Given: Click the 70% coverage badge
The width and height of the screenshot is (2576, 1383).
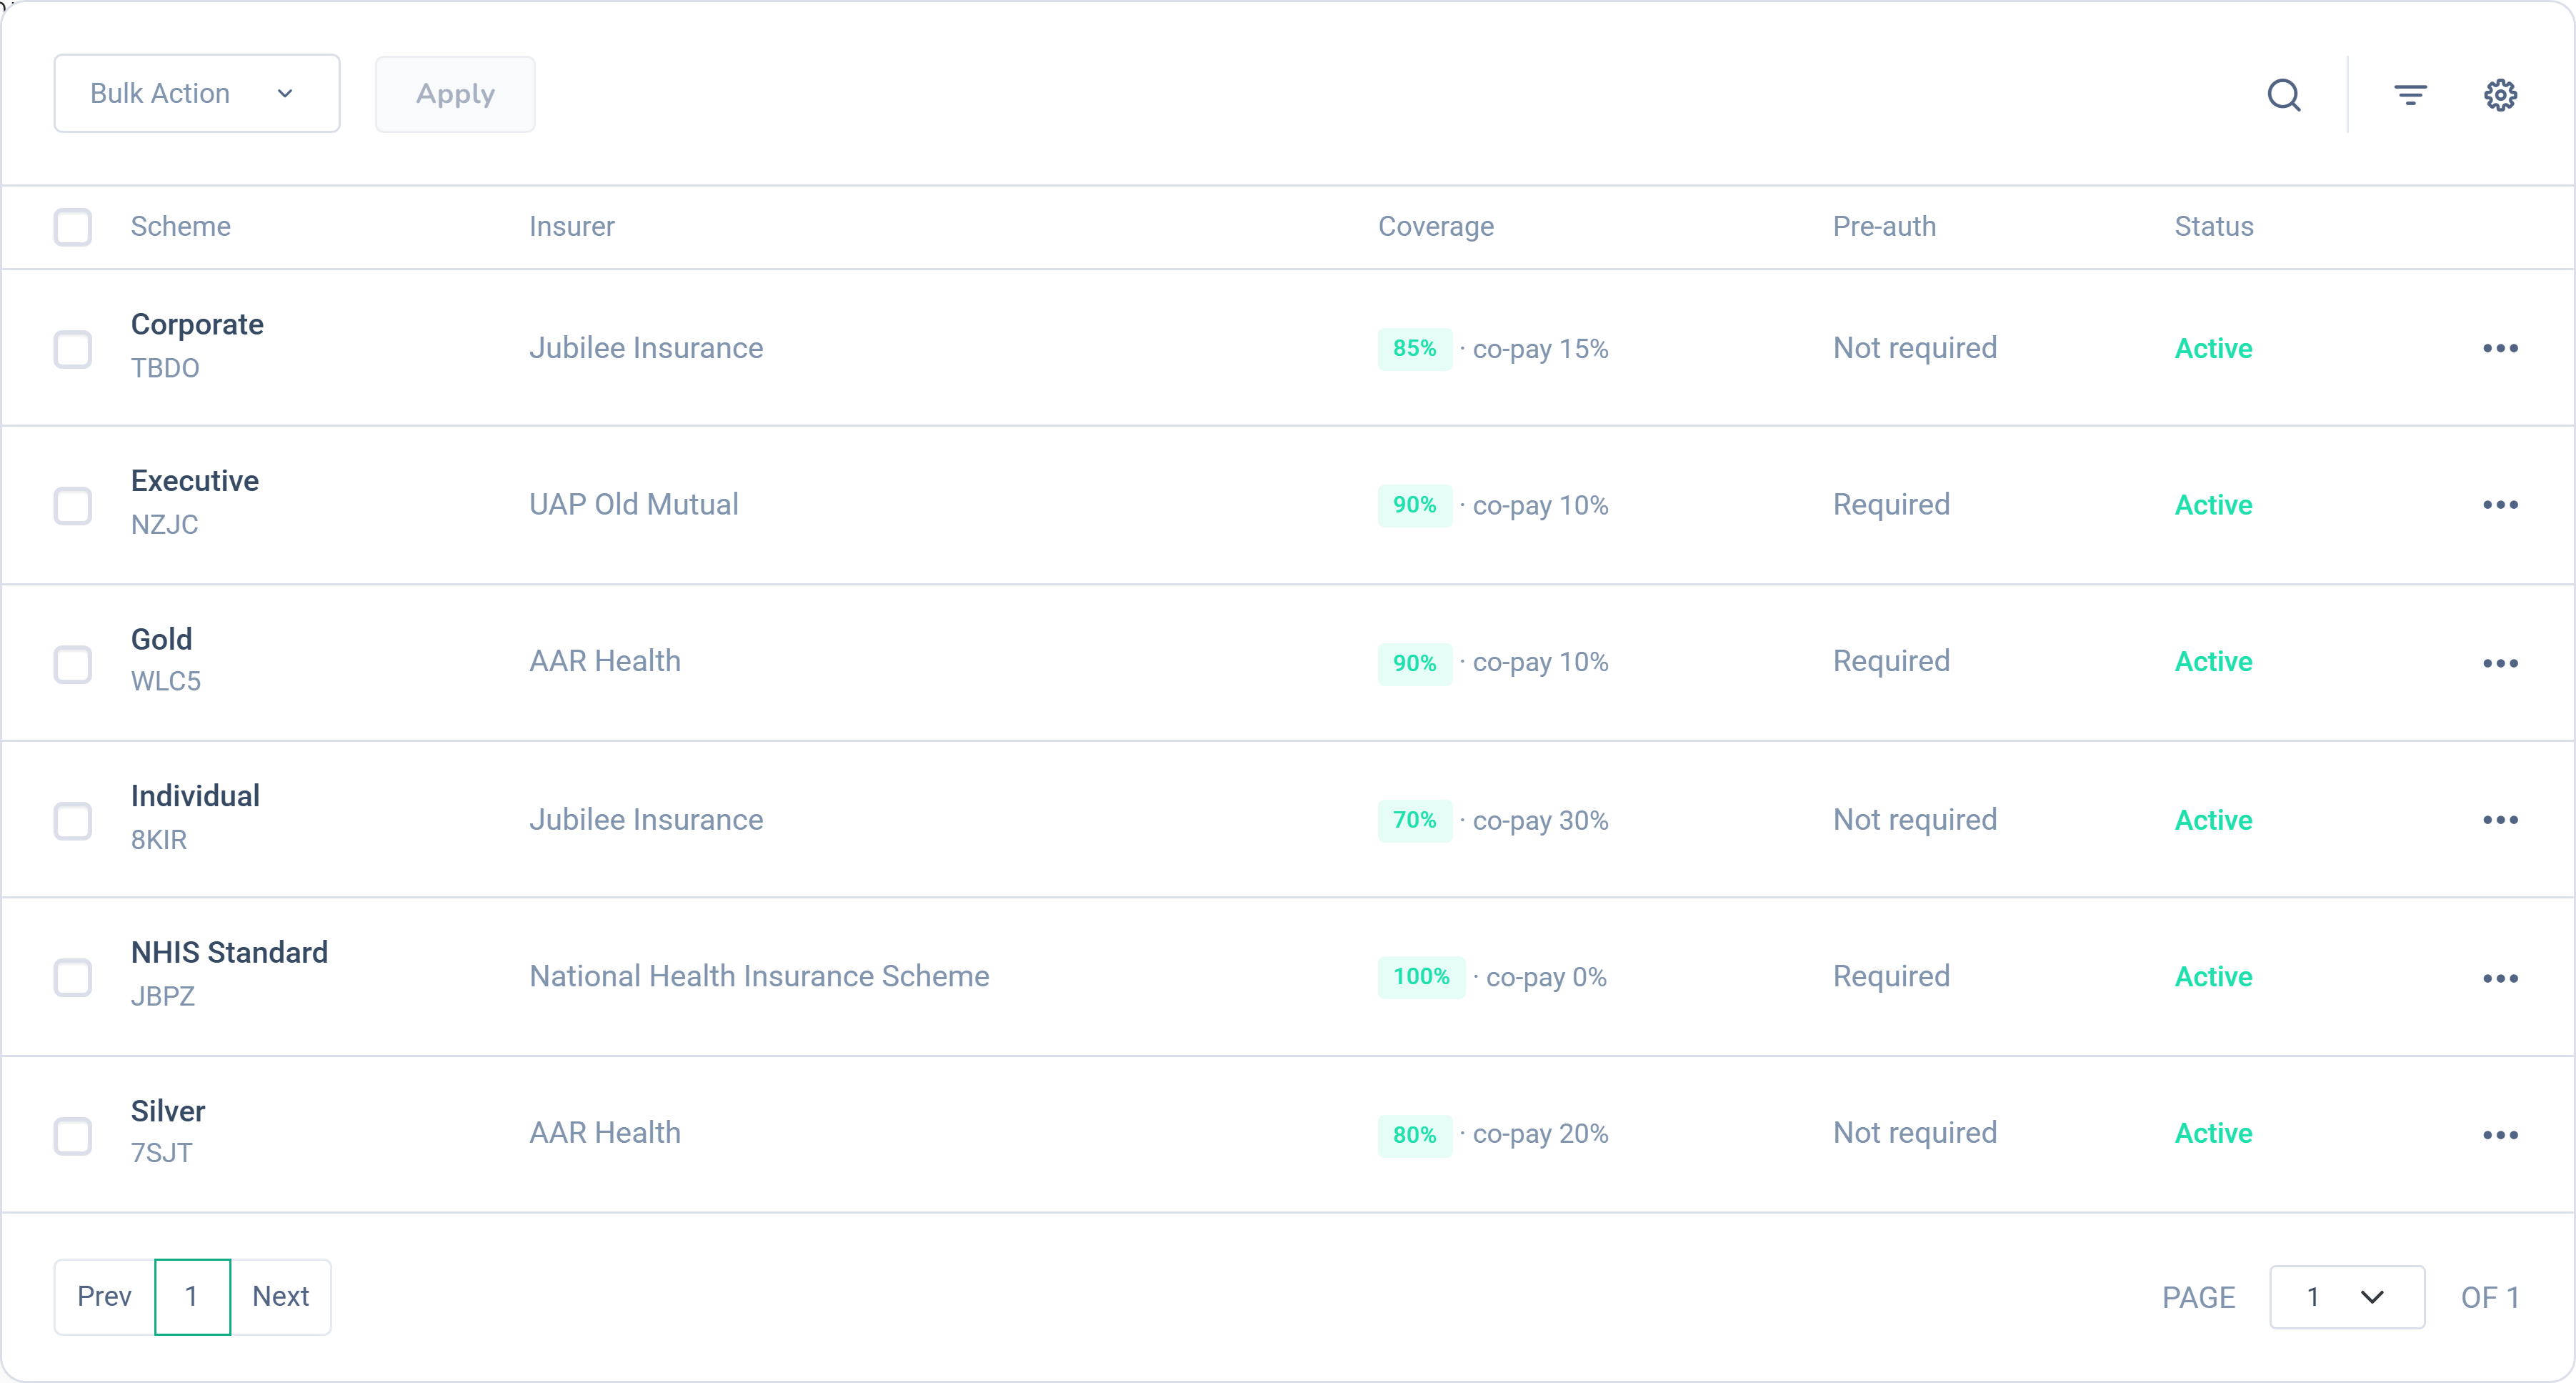Looking at the screenshot, I should [x=1415, y=821].
